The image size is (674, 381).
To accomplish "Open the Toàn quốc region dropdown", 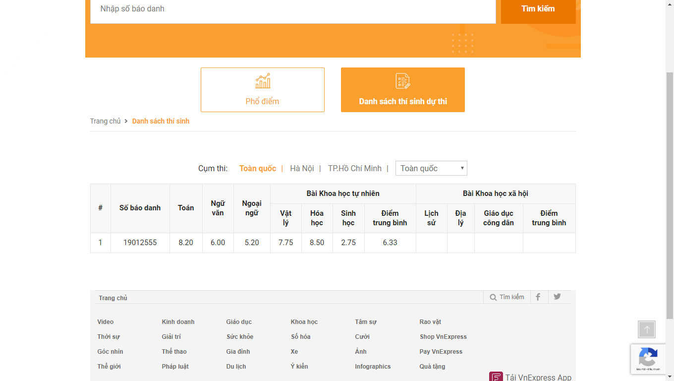I will point(431,168).
